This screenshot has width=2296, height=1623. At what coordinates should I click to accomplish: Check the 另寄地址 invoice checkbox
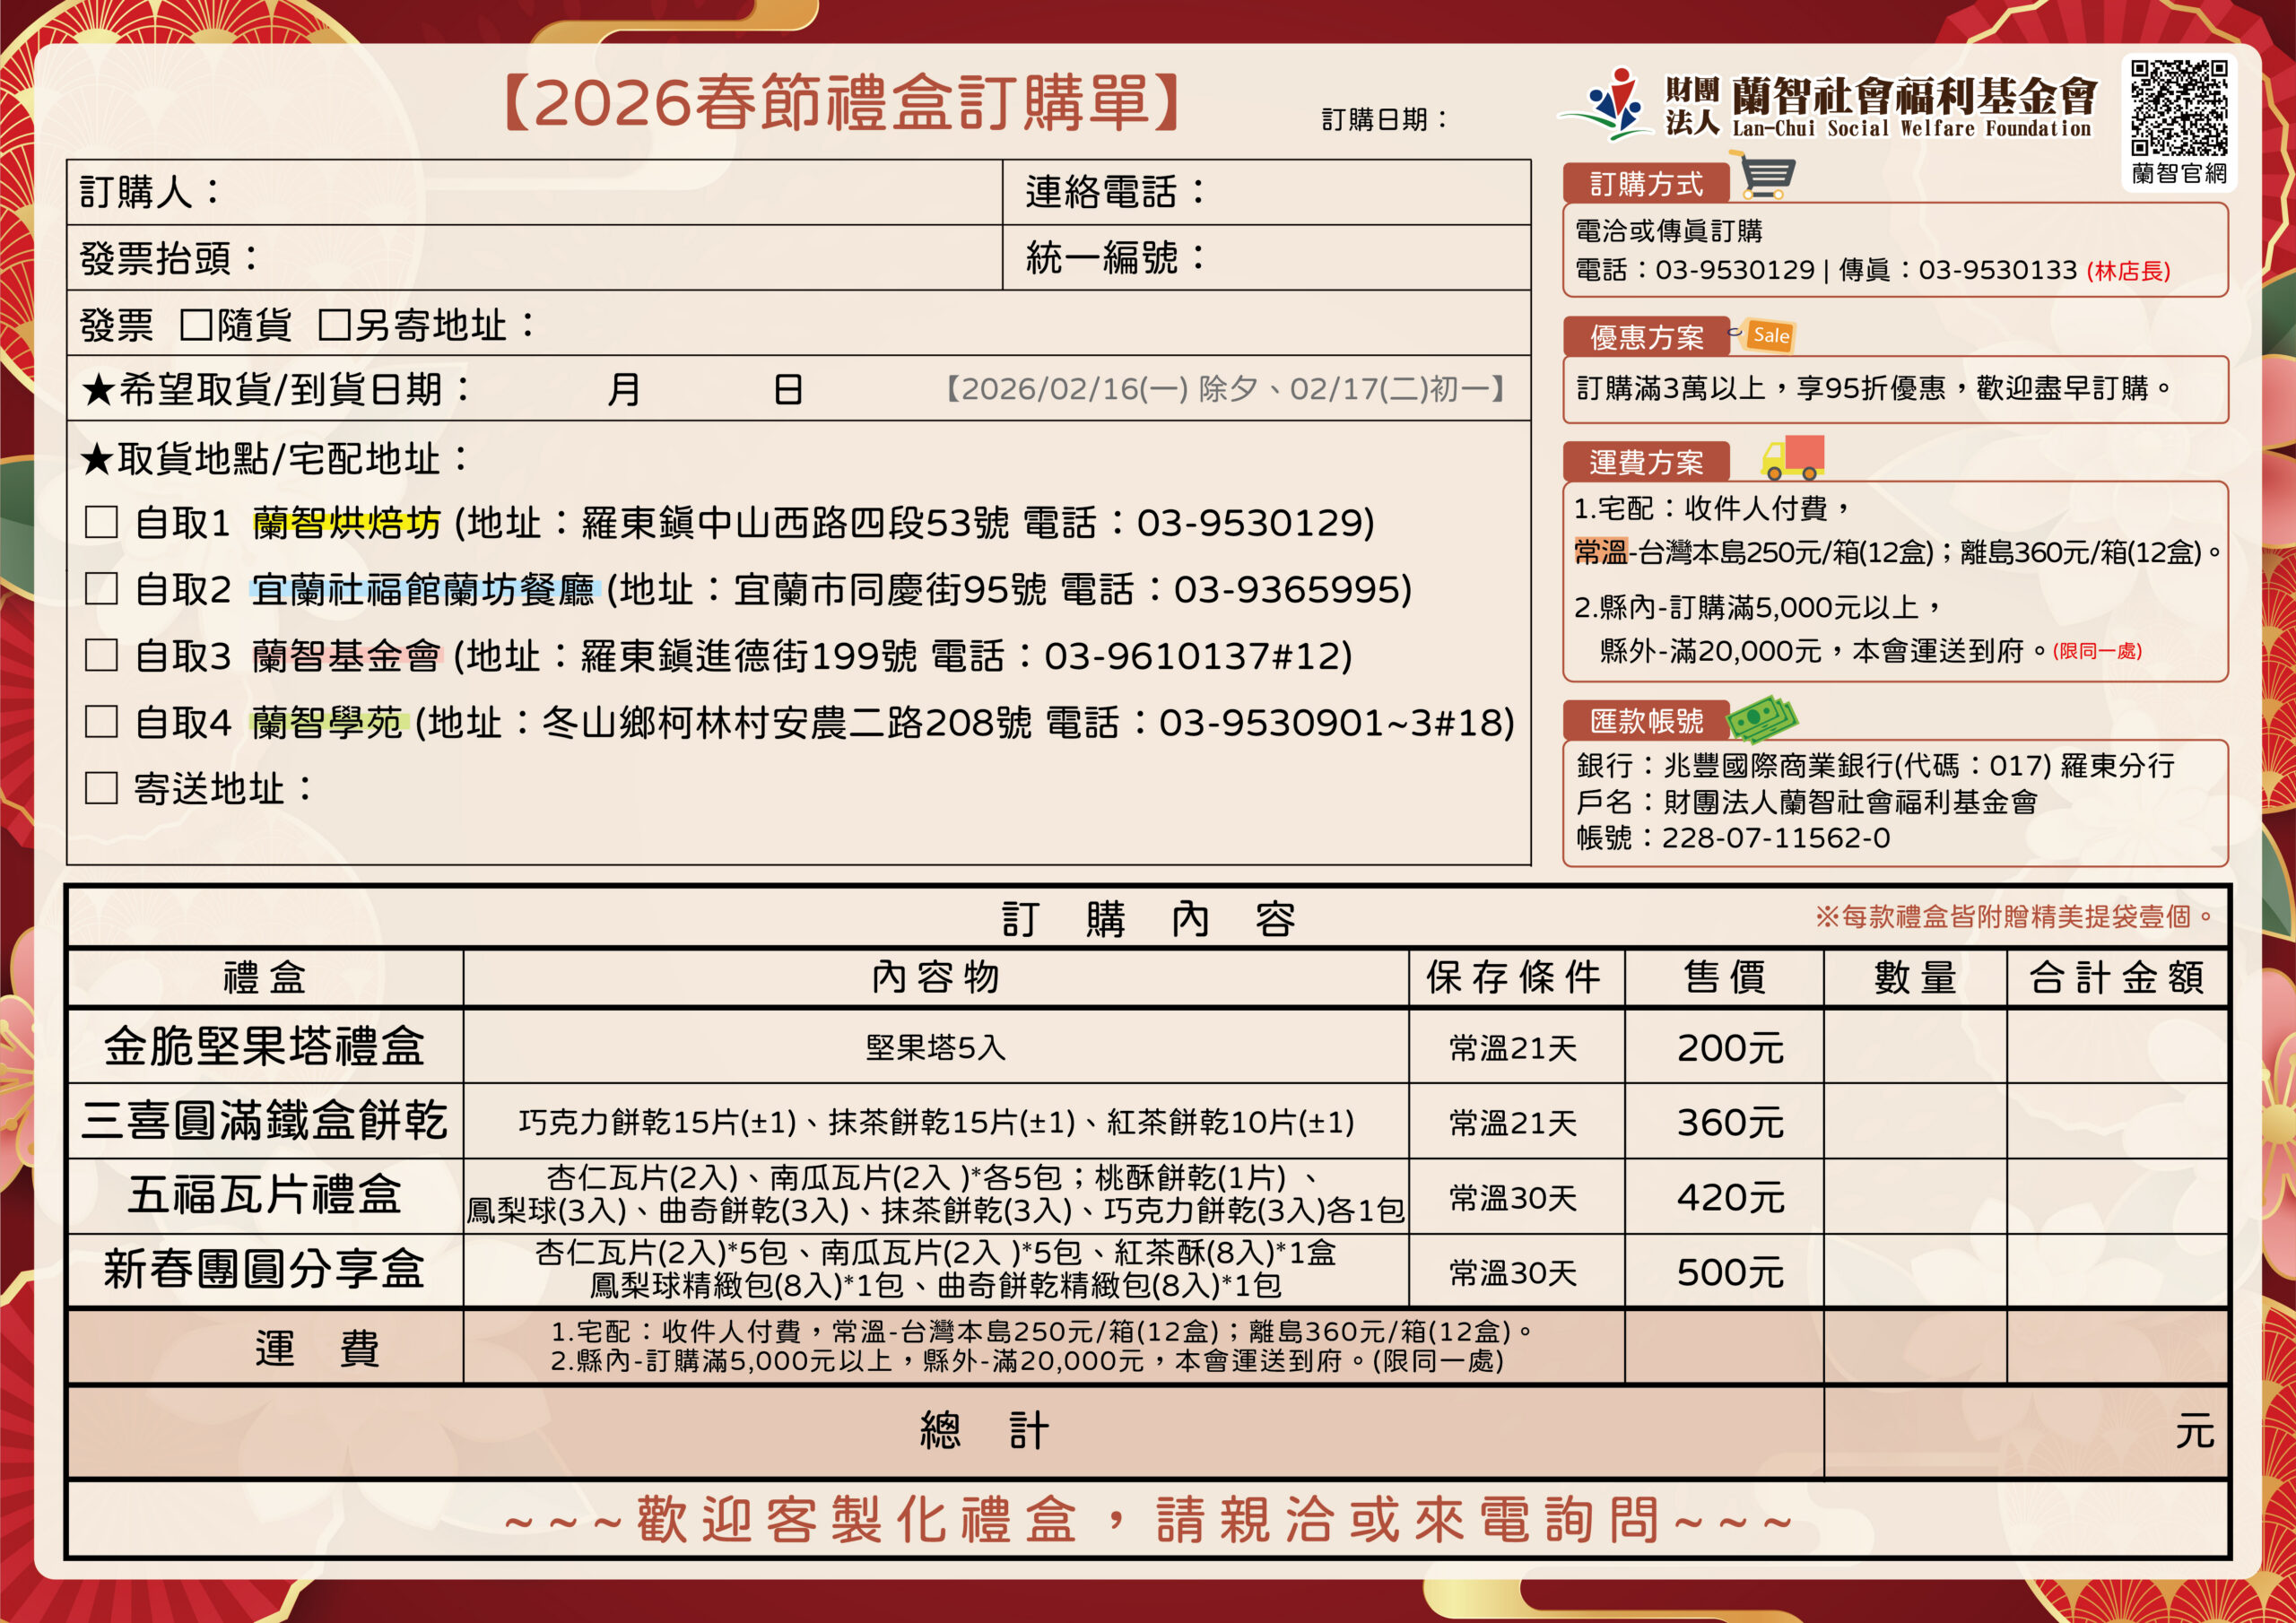click(334, 325)
